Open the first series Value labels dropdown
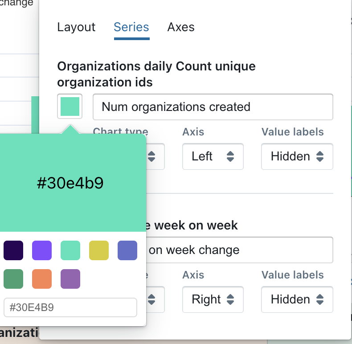 (x=297, y=156)
